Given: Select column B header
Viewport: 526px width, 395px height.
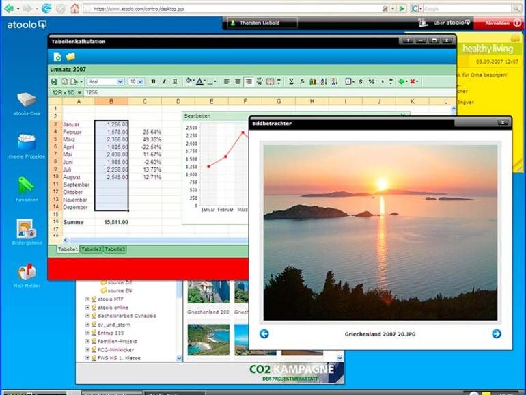Looking at the screenshot, I should click(x=111, y=101).
